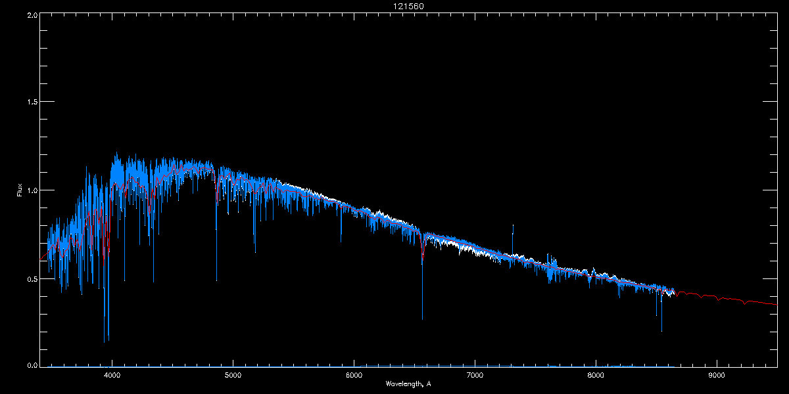The height and width of the screenshot is (394, 789).
Task: Click the Wavelength, A x-axis label
Action: pos(408,383)
